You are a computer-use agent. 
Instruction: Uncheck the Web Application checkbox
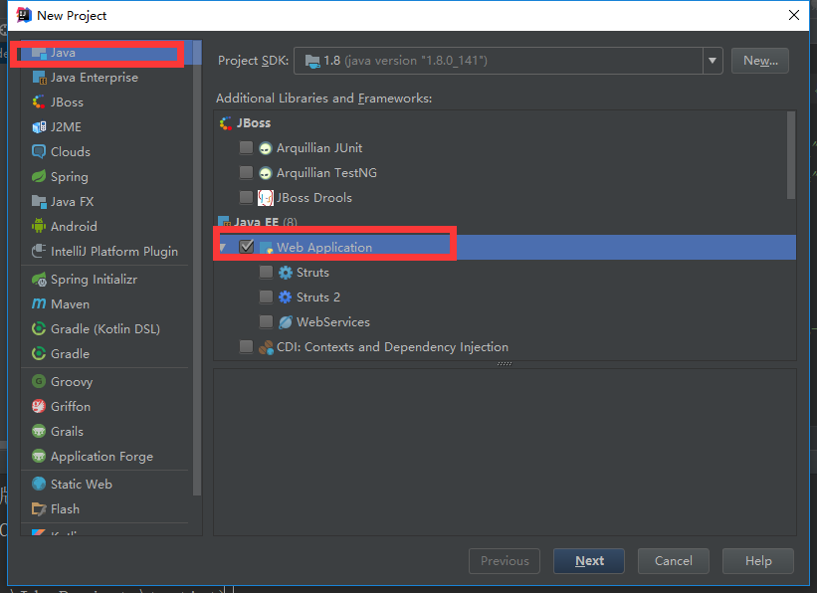click(x=246, y=246)
